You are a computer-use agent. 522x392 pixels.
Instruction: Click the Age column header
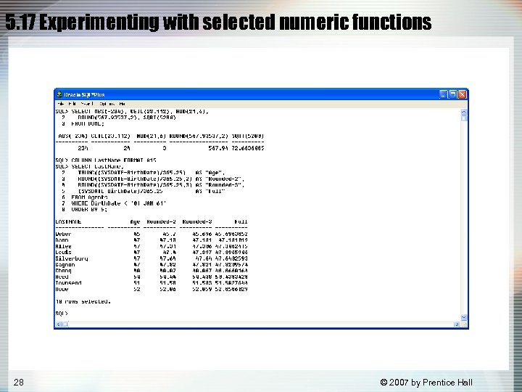pos(135,221)
